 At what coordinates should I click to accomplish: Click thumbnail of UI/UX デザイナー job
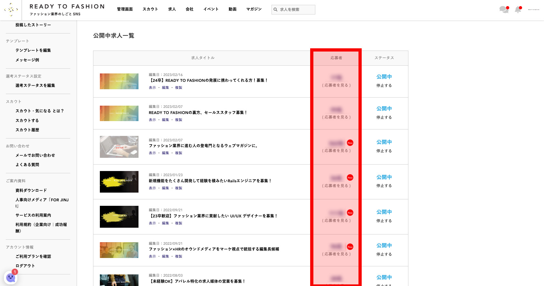(x=119, y=217)
